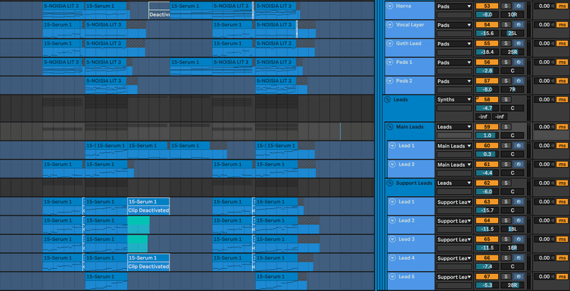The height and width of the screenshot is (291, 570).
Task: Solo the Leads group track
Action: 506,99
